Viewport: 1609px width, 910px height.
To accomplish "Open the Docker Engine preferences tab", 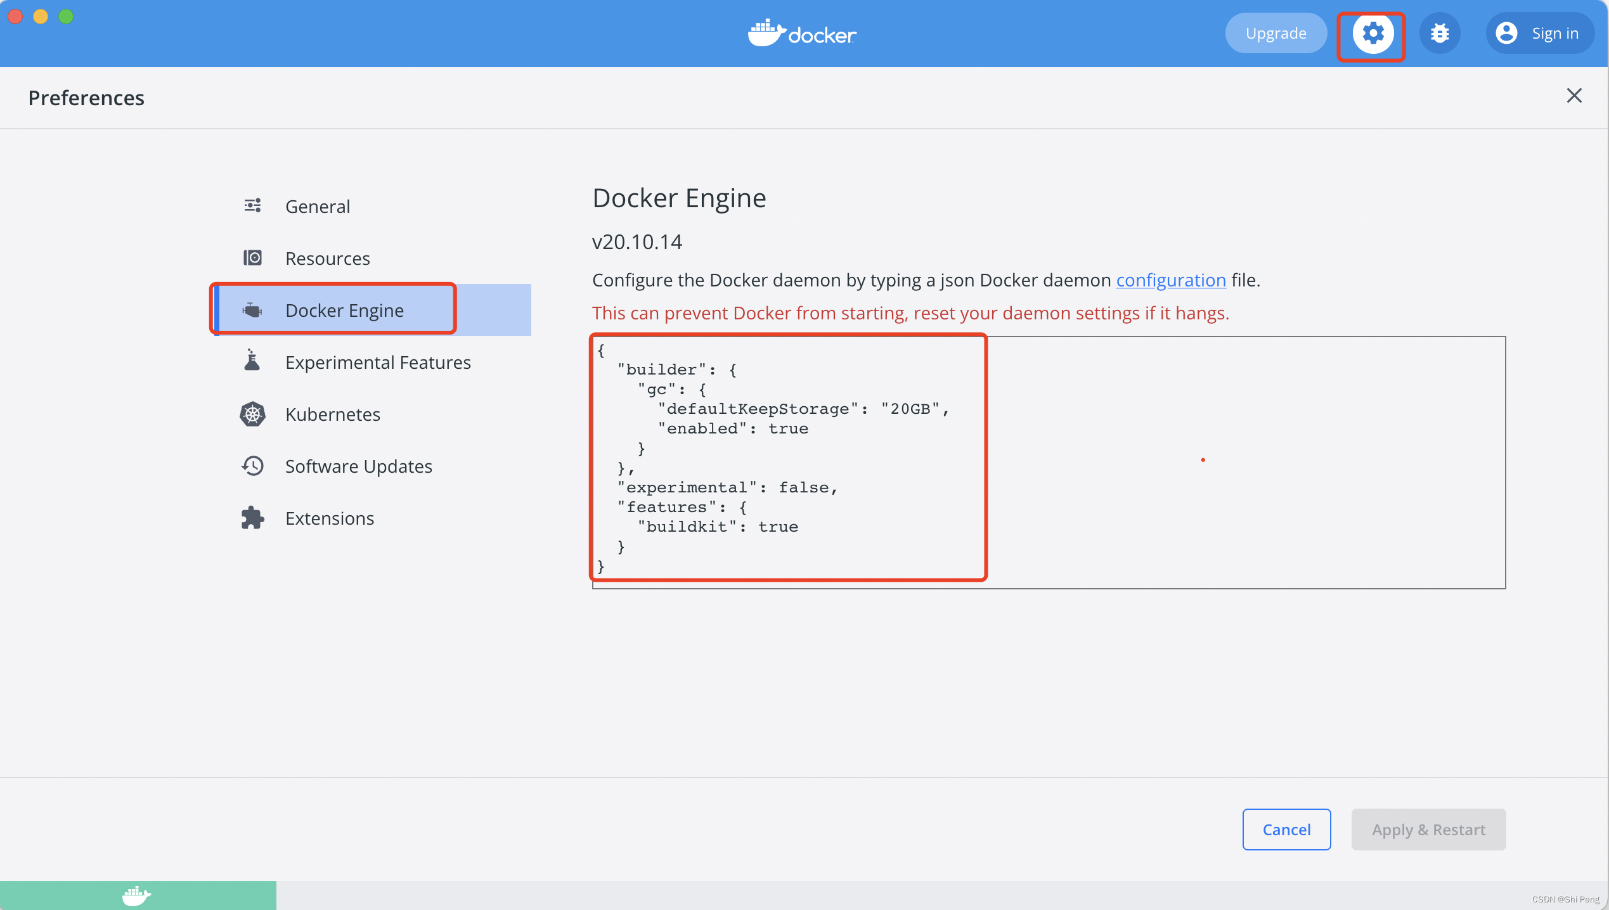I will point(344,310).
